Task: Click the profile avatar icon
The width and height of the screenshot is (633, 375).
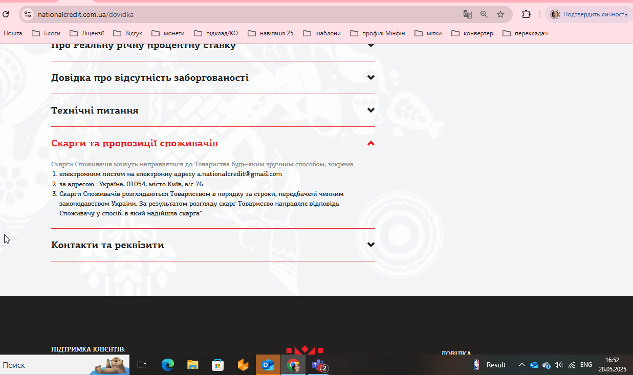Action: point(555,14)
